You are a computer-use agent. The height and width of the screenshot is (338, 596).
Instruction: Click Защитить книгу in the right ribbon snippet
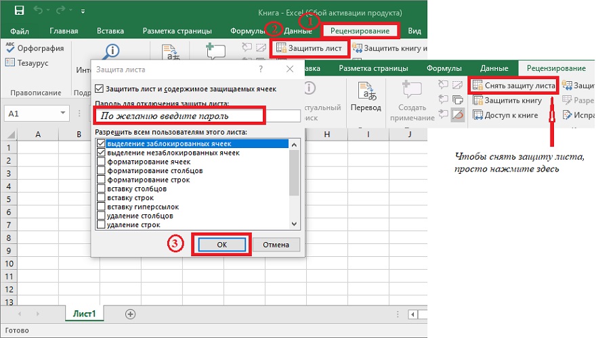[507, 101]
